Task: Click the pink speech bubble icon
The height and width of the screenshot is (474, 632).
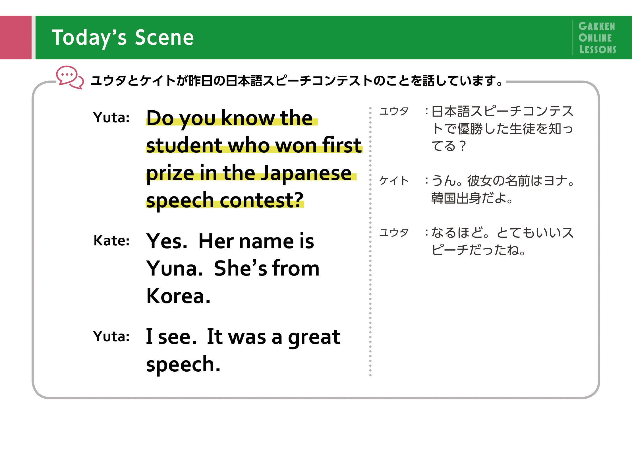Action: coord(70,77)
